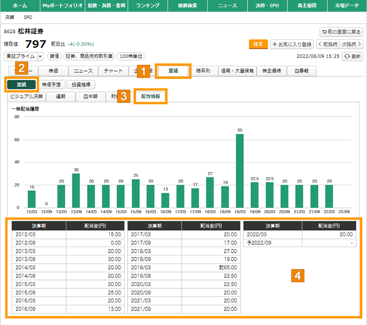Click the 2015/09 dividend 25.00 cell
The image size is (367, 325).
(95, 293)
